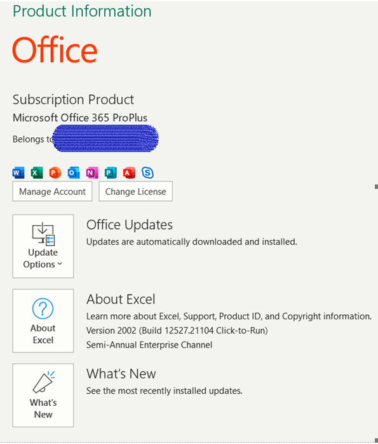Click the Subscription Product heading
This screenshot has width=378, height=444.
click(73, 100)
